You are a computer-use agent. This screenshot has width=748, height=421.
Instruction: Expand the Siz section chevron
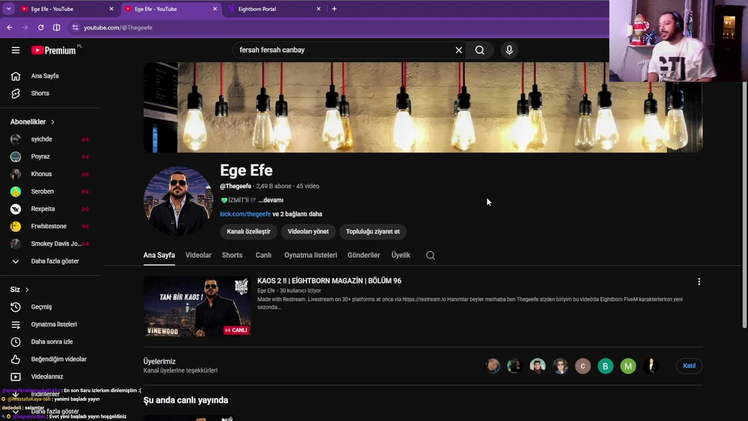(x=27, y=289)
